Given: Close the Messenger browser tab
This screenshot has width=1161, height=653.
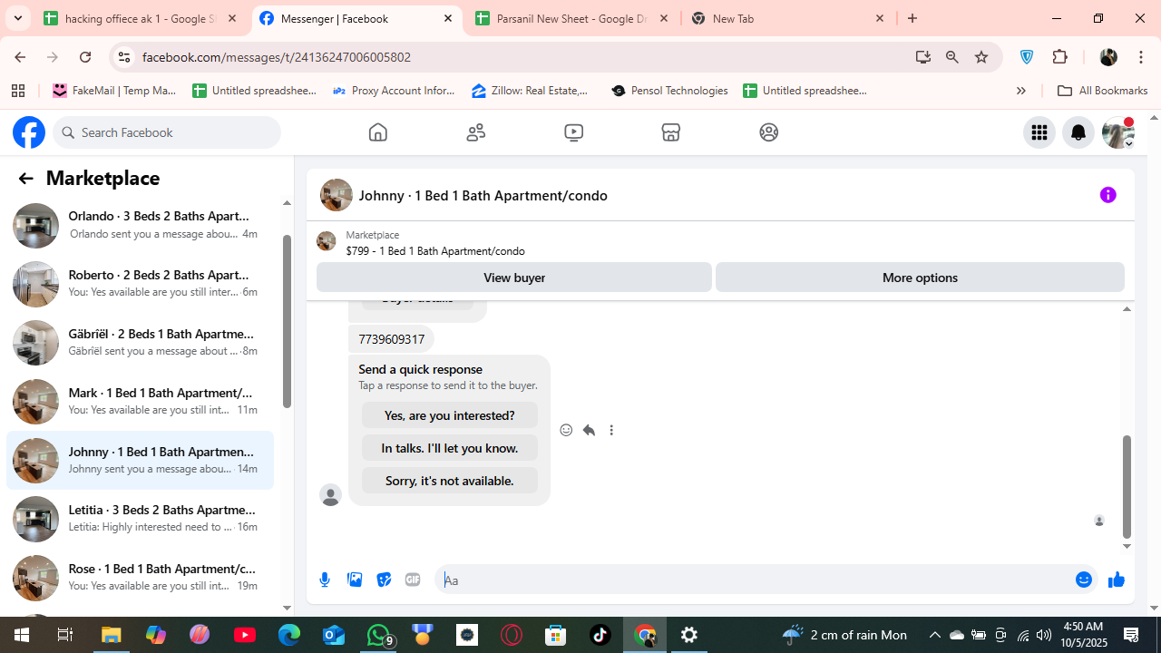Looking at the screenshot, I should [x=448, y=18].
